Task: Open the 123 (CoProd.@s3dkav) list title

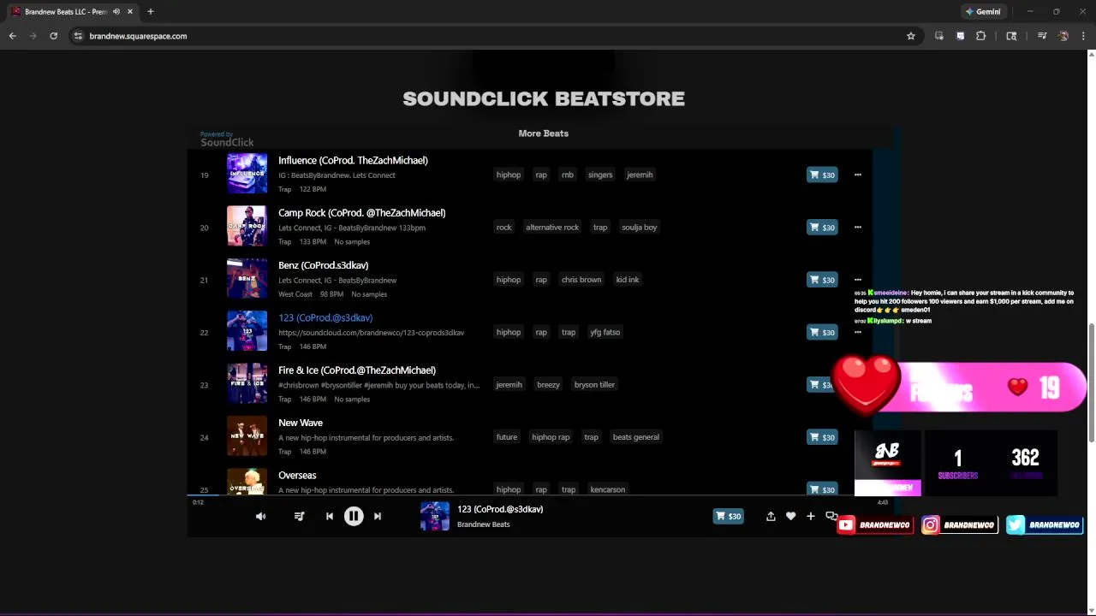Action: [x=325, y=318]
